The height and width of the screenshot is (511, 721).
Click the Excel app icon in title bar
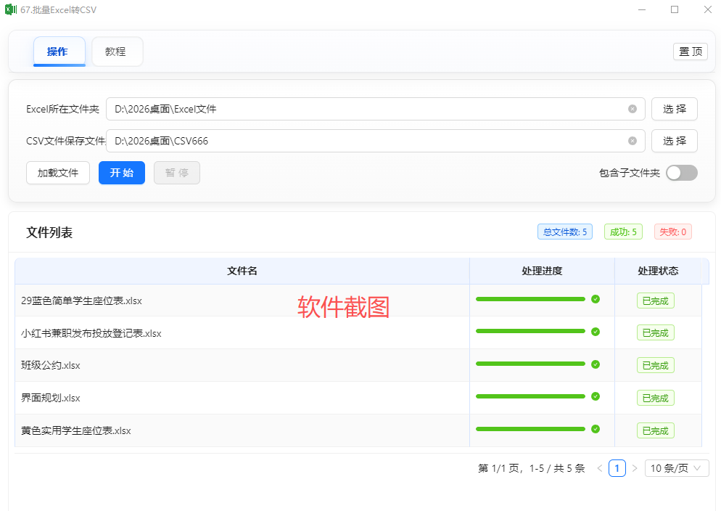[11, 9]
